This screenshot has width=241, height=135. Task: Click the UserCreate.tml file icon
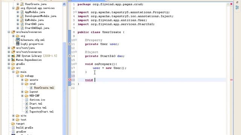31,88
